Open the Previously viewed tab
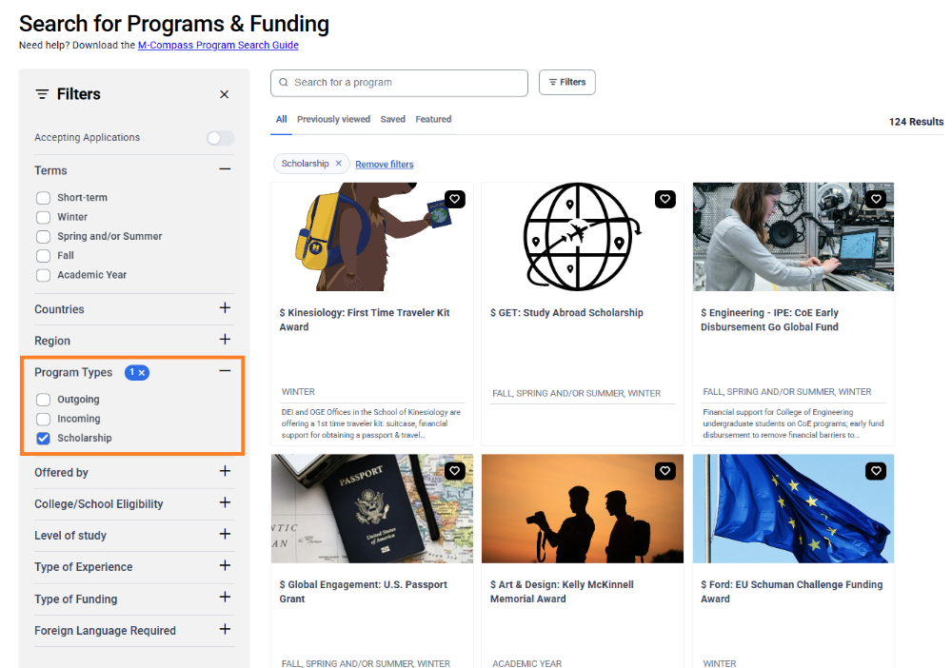 [x=333, y=119]
